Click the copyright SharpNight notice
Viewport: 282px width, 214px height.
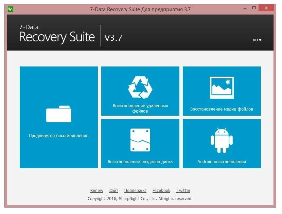coord(140,198)
